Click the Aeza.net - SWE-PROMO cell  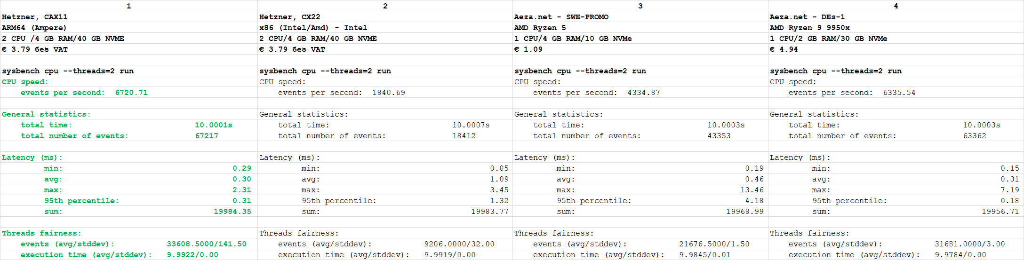561,17
